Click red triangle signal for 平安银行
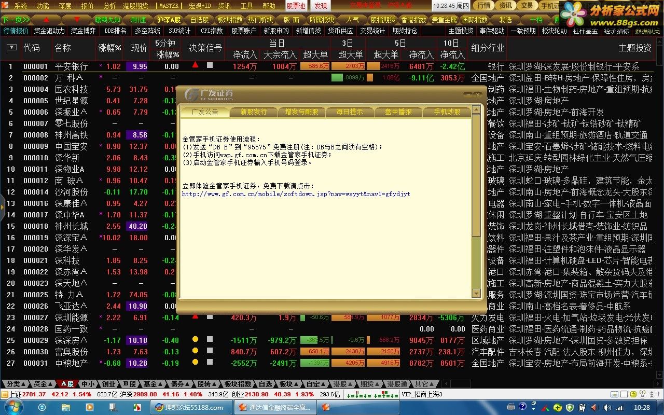Image resolution: width=664 pixels, height=415 pixels. pyautogui.click(x=195, y=65)
